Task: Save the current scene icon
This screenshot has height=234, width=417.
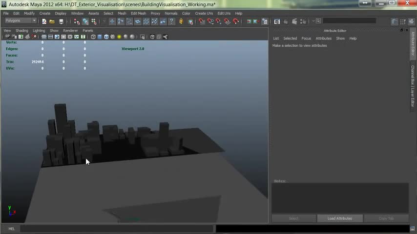Action: [61, 21]
